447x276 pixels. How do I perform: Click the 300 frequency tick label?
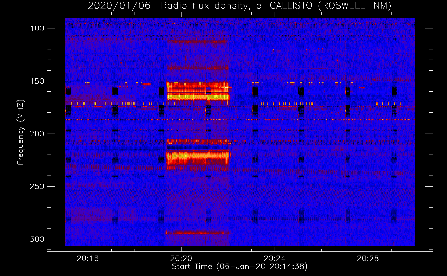point(37,239)
